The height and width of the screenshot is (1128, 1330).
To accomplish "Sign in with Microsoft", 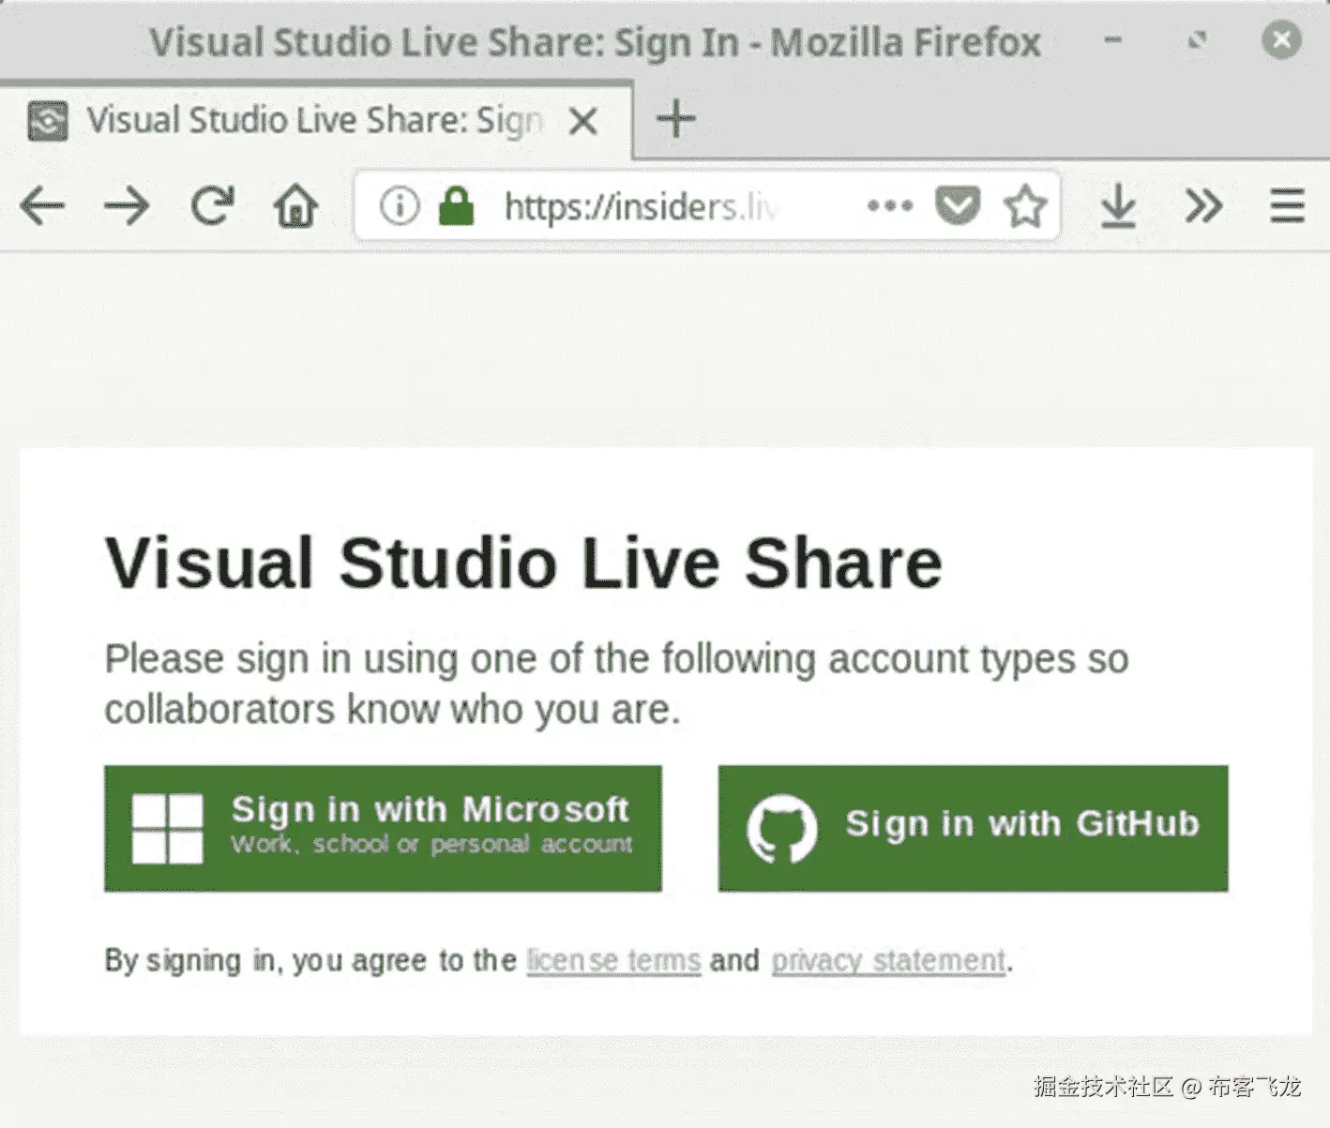I will point(383,828).
